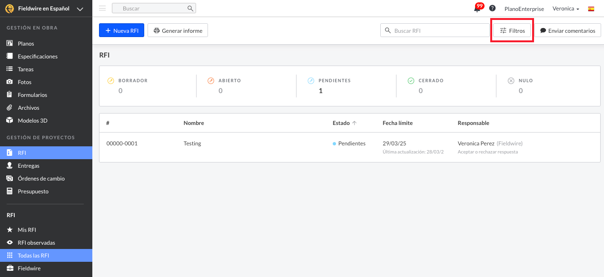This screenshot has height=277, width=604.
Task: Expand the Fieldwire en Español project dropdown
Action: 80,9
